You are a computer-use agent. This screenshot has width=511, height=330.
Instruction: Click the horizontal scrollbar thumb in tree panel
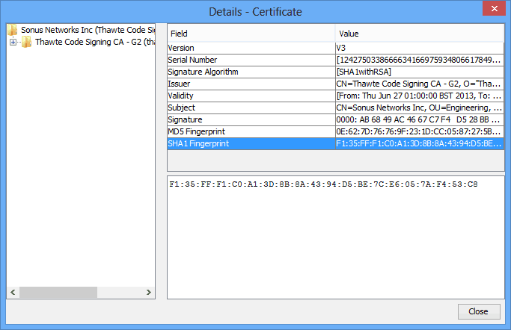pyautogui.click(x=57, y=292)
